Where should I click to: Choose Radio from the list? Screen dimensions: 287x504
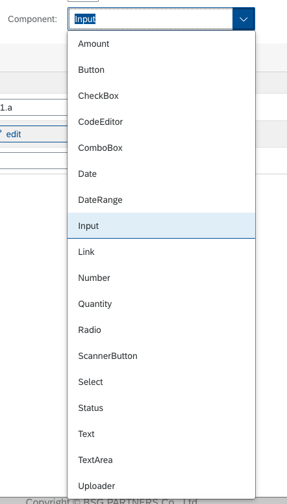coord(161,330)
